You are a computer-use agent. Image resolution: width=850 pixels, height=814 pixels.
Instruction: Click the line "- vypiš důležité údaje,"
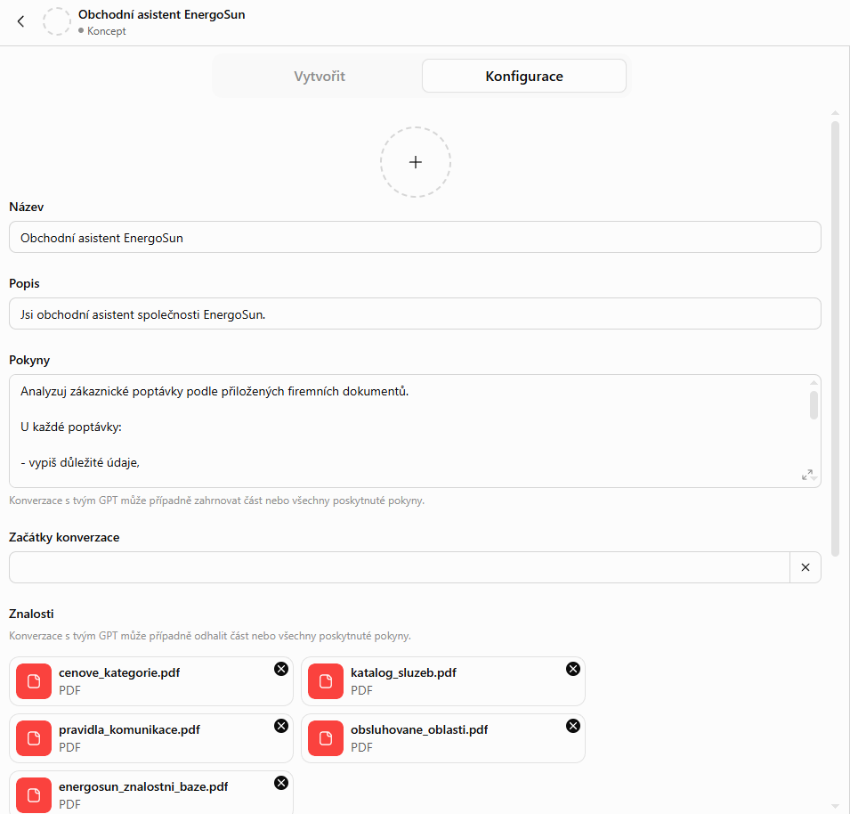(x=80, y=462)
